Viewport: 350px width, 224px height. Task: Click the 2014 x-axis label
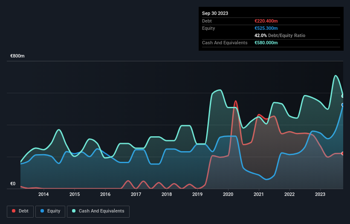(x=43, y=194)
